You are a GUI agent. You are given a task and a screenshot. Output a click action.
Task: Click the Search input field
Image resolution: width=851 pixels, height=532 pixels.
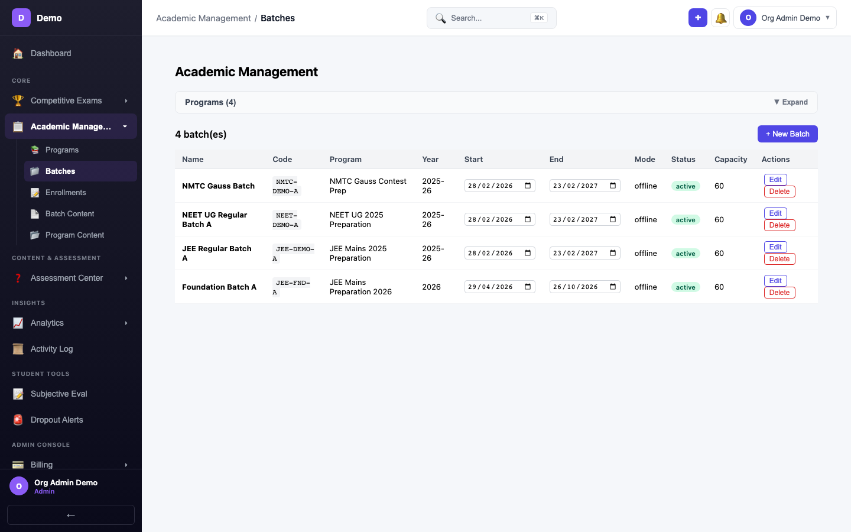pos(492,18)
